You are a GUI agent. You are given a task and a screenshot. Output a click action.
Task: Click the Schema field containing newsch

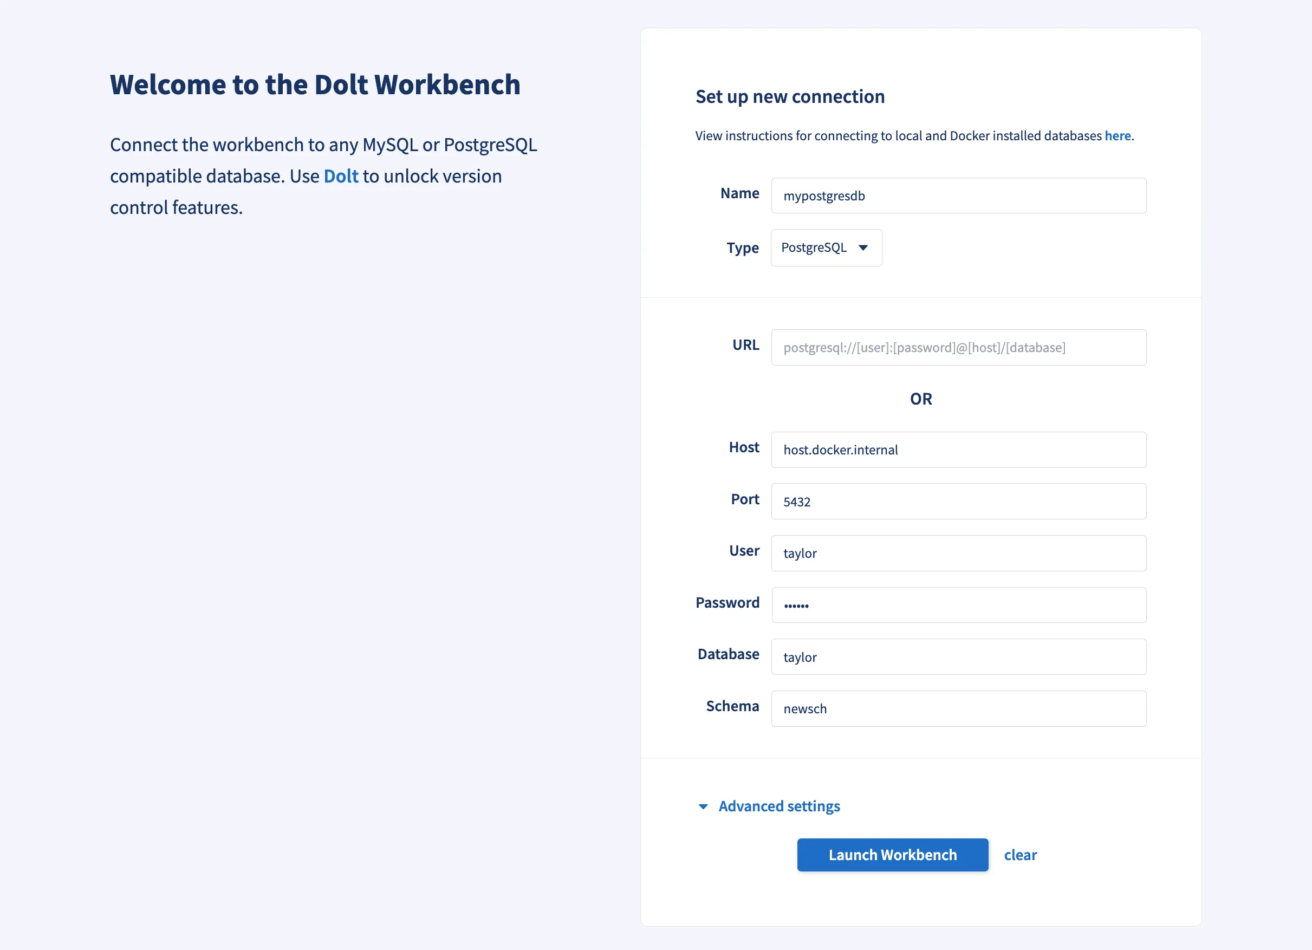(958, 709)
